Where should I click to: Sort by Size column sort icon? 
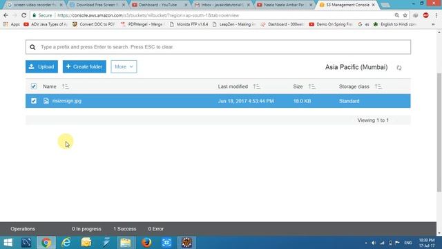(311, 86)
